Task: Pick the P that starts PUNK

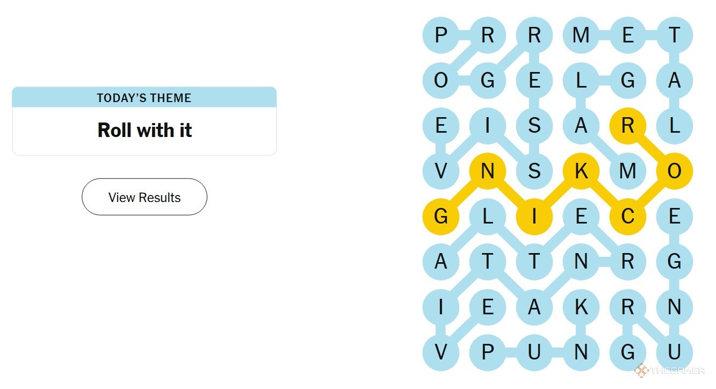Action: (x=487, y=352)
